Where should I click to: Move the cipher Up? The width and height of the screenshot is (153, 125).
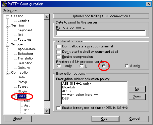pyautogui.click(x=137, y=89)
